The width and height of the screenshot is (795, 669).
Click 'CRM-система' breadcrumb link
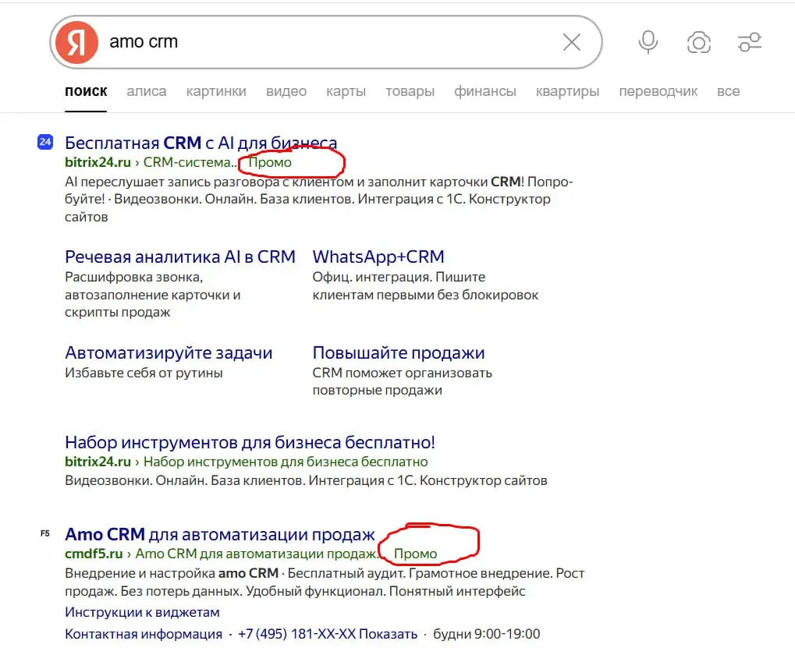[190, 162]
